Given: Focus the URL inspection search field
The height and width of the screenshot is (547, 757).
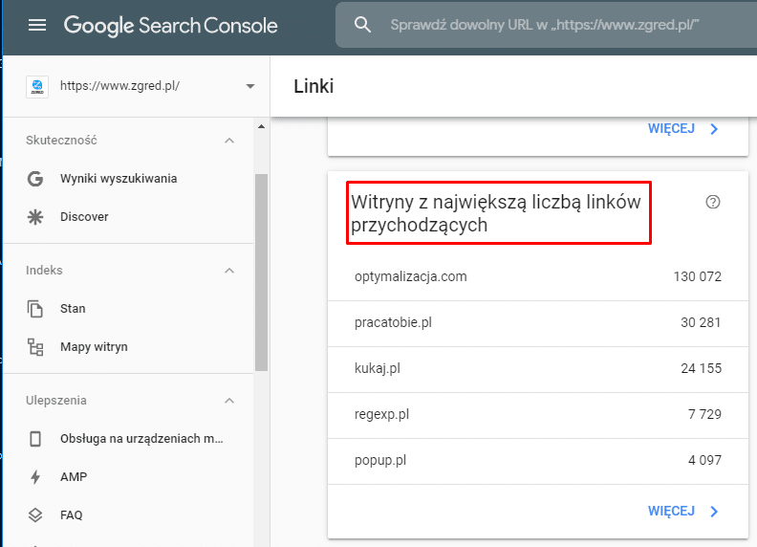Looking at the screenshot, I should coord(545,25).
